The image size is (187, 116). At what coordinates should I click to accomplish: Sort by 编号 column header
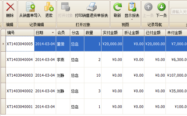[x=20, y=33]
